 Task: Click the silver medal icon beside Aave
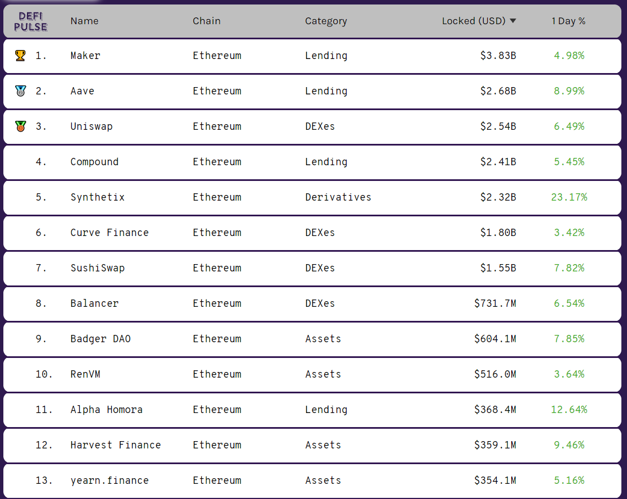tap(20, 91)
